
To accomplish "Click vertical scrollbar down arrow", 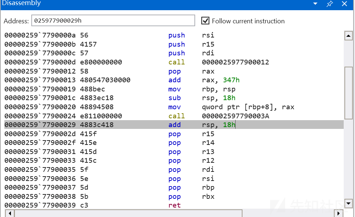I will [x=348, y=204].
